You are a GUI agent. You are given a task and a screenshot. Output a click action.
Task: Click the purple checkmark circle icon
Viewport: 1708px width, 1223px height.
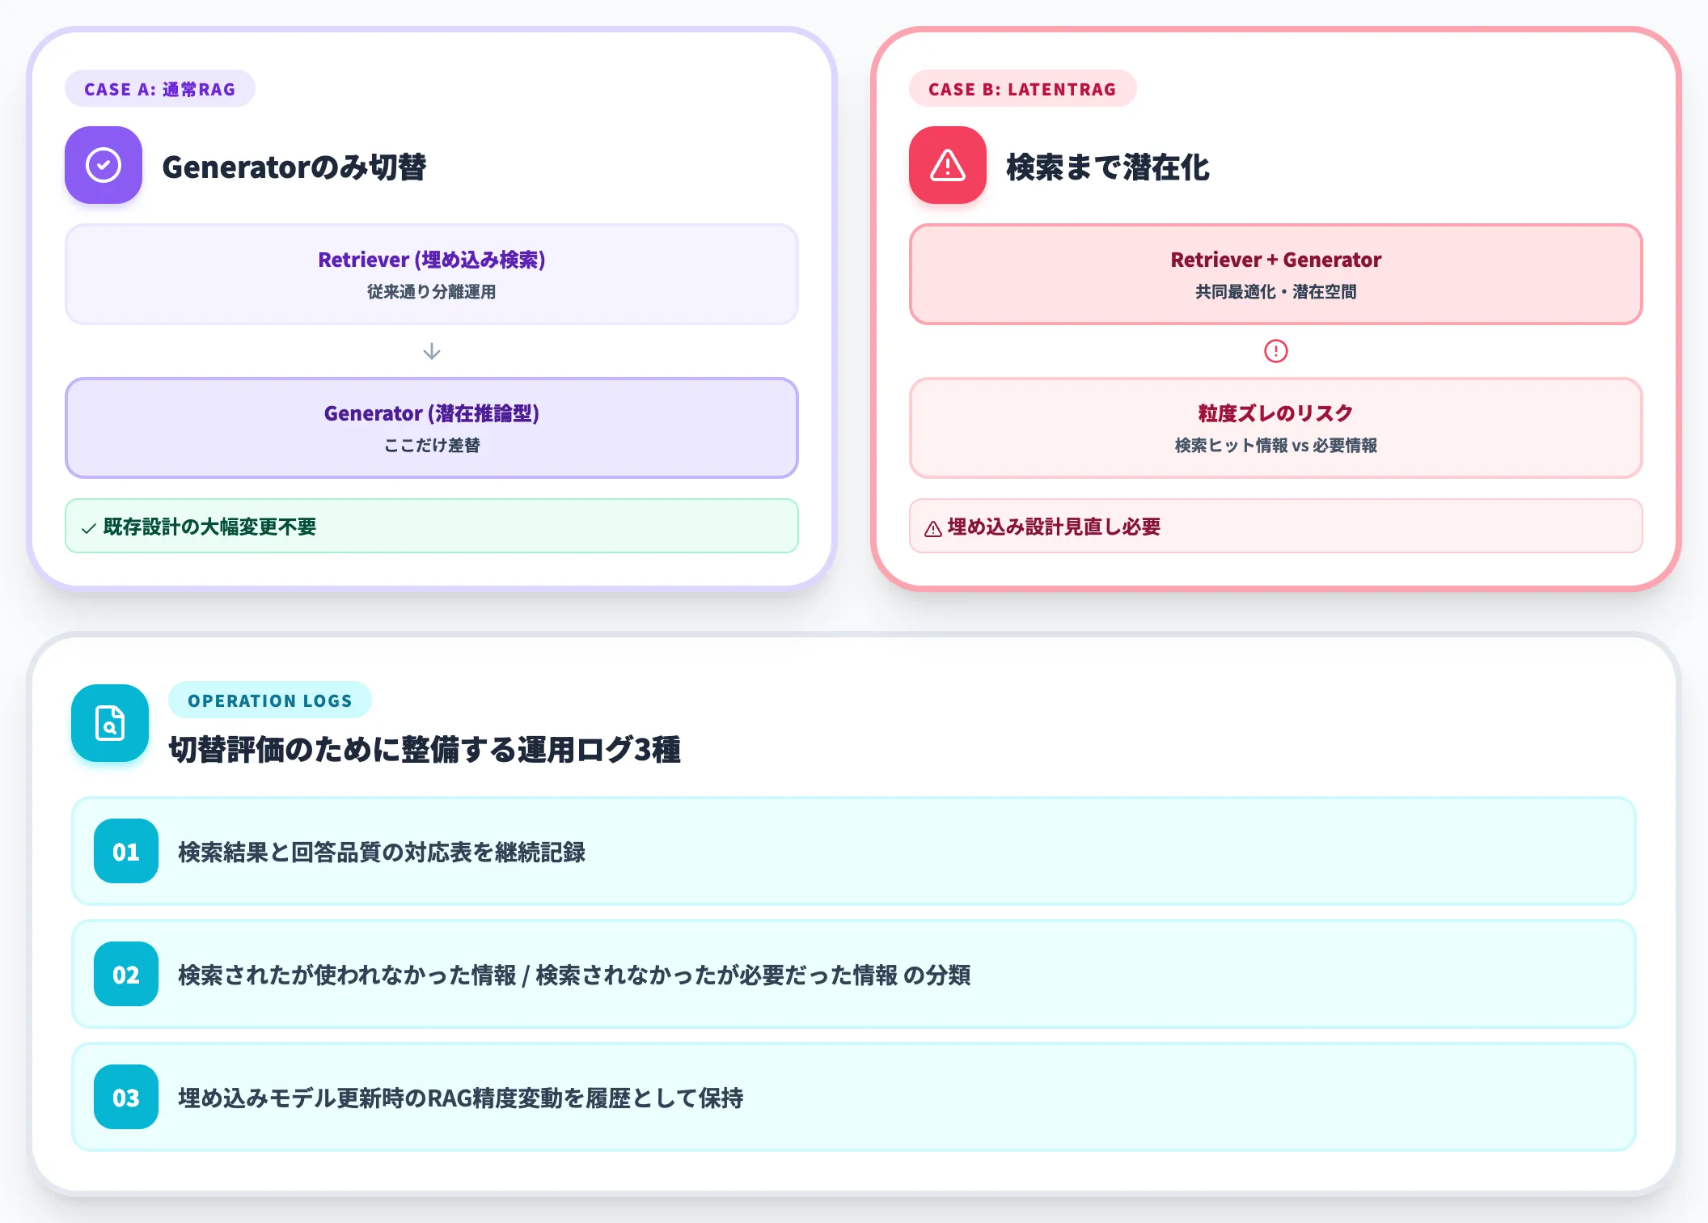pyautogui.click(x=104, y=165)
